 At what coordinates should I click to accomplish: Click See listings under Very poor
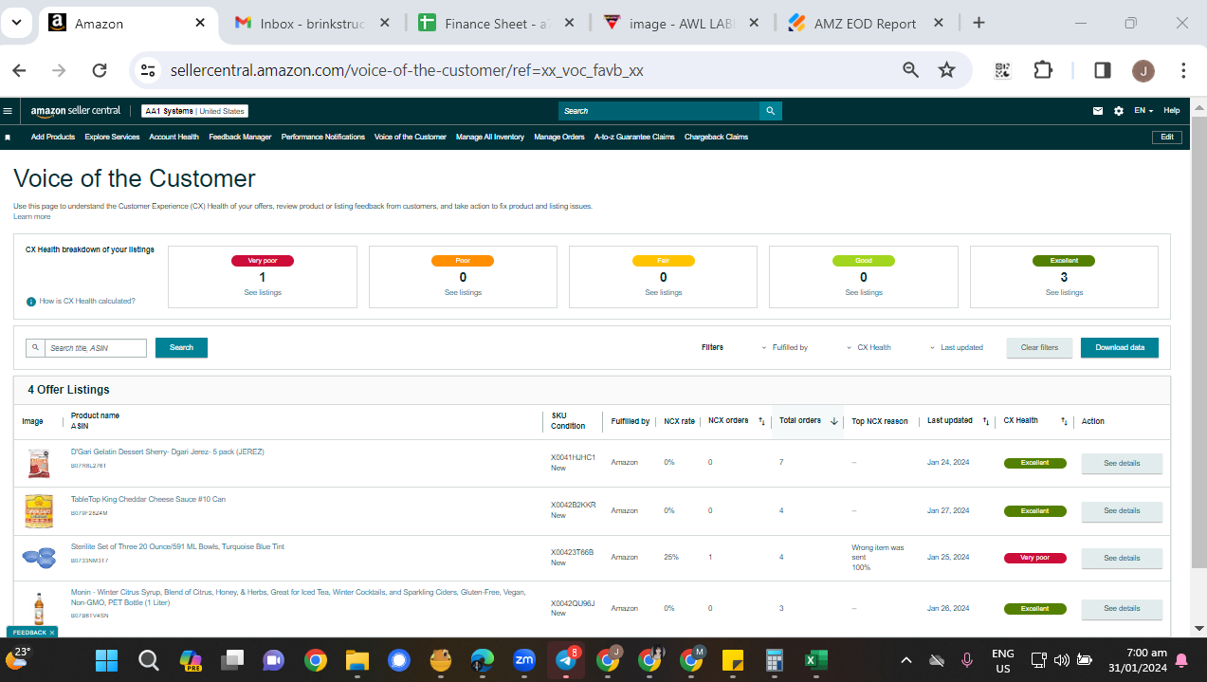coord(263,292)
